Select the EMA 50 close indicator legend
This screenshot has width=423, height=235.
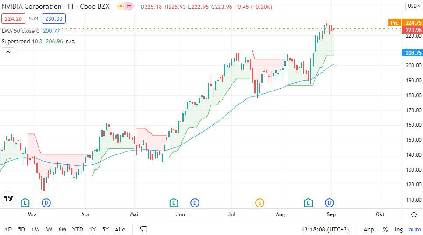pos(21,31)
